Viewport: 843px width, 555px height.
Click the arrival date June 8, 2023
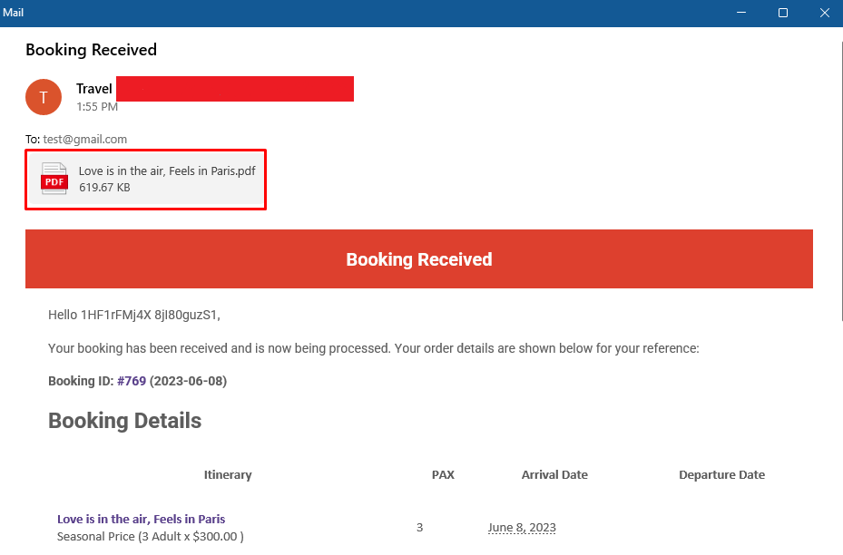click(x=522, y=528)
